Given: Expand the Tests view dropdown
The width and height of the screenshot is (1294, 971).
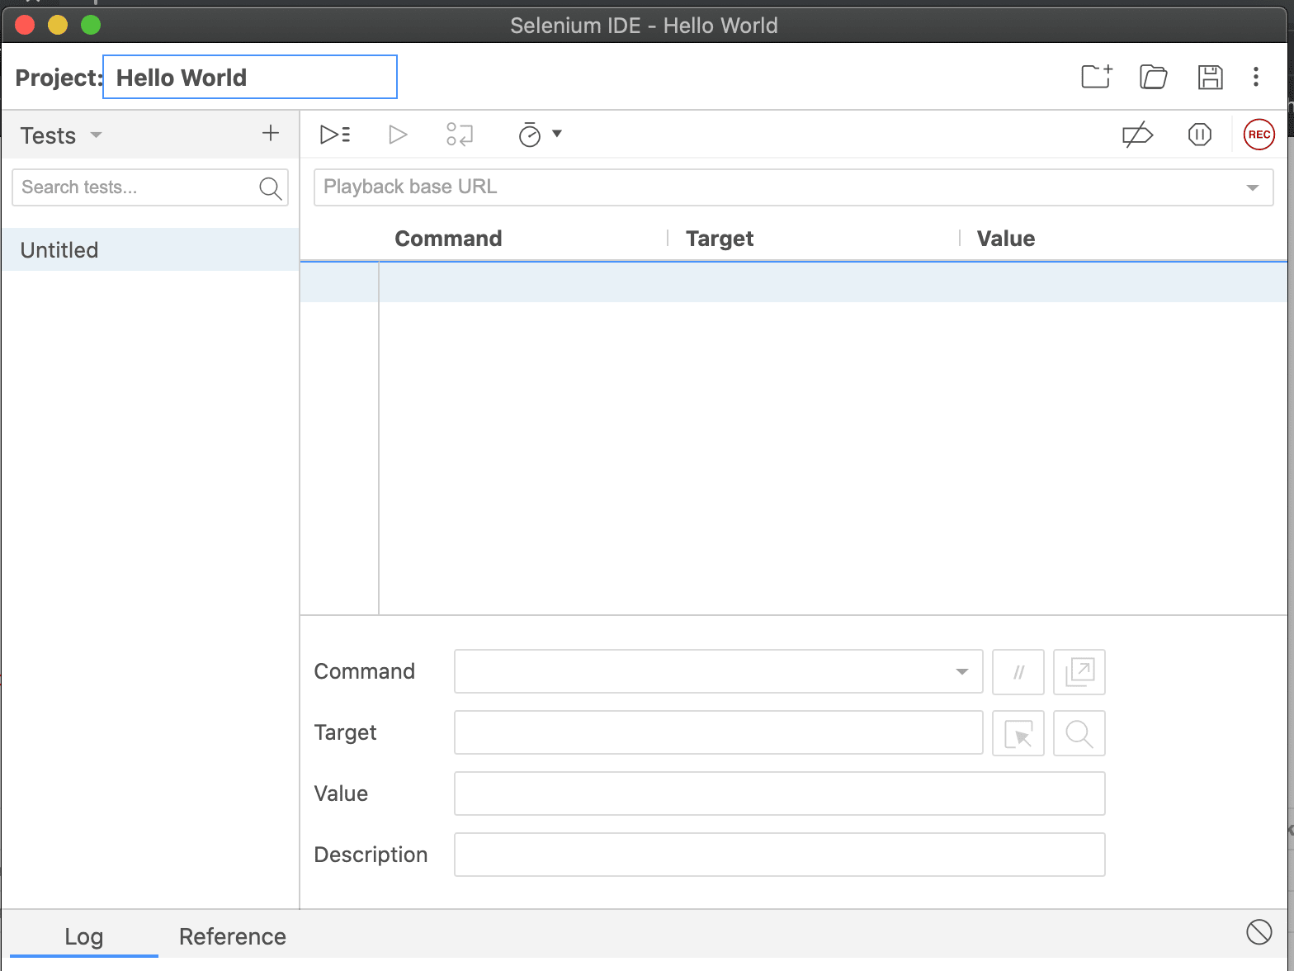Looking at the screenshot, I should coord(96,135).
